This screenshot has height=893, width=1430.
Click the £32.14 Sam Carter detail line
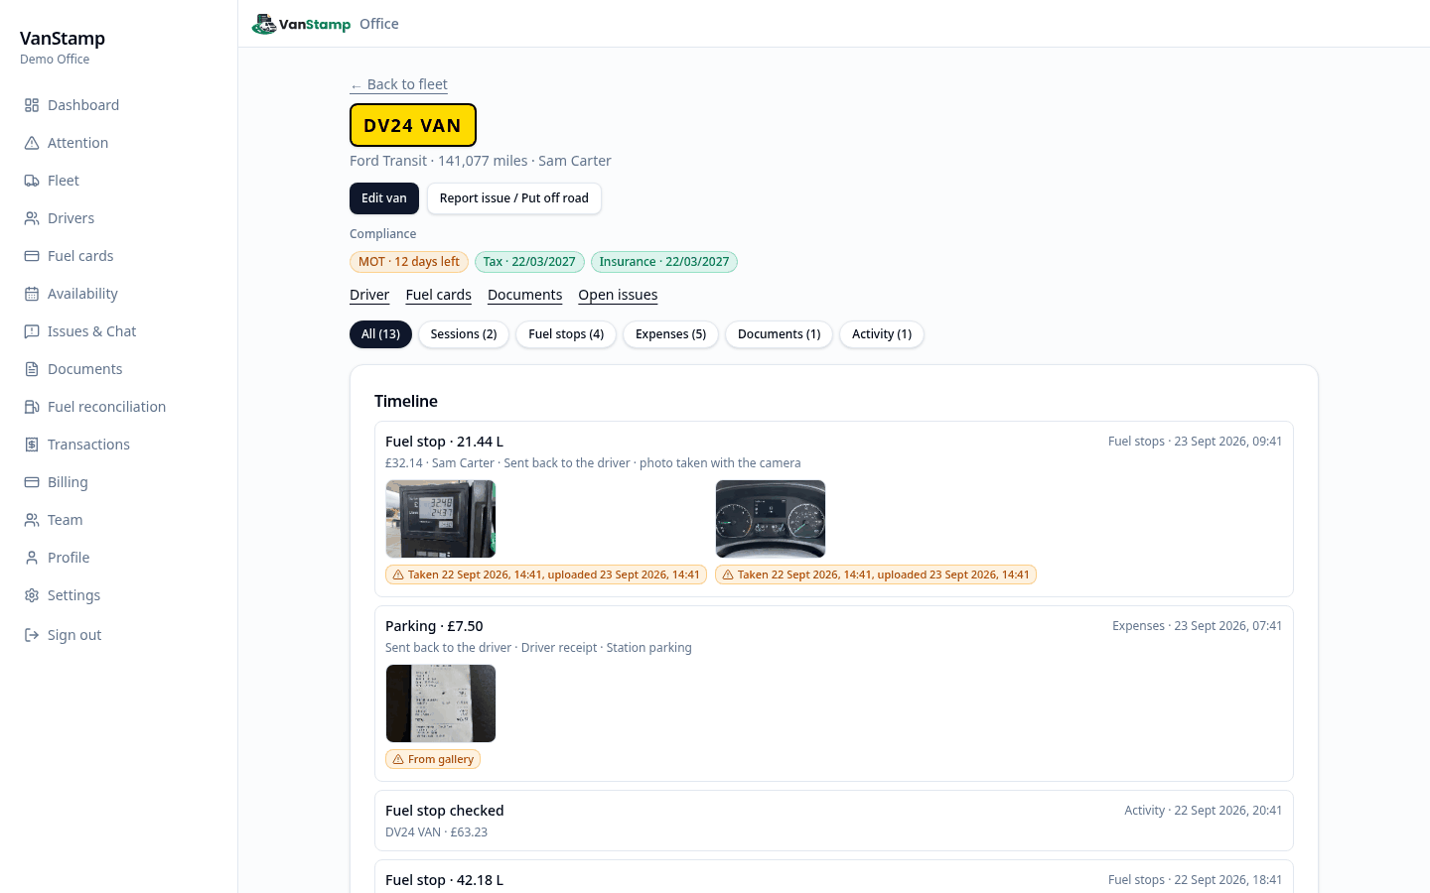pyautogui.click(x=593, y=463)
